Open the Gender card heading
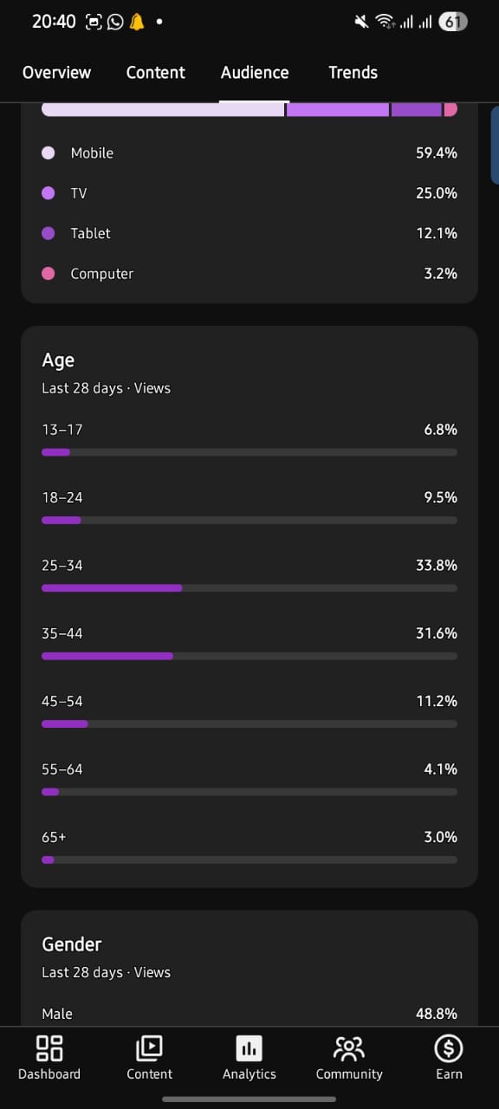 [x=72, y=944]
